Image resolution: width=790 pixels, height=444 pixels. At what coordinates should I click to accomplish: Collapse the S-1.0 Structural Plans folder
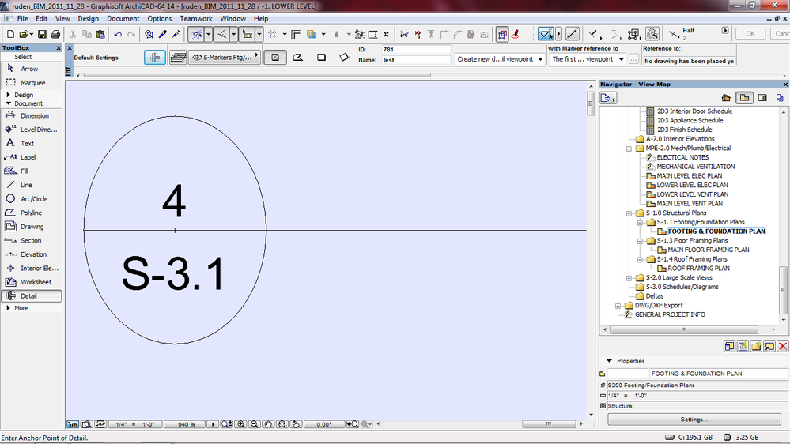click(x=629, y=213)
